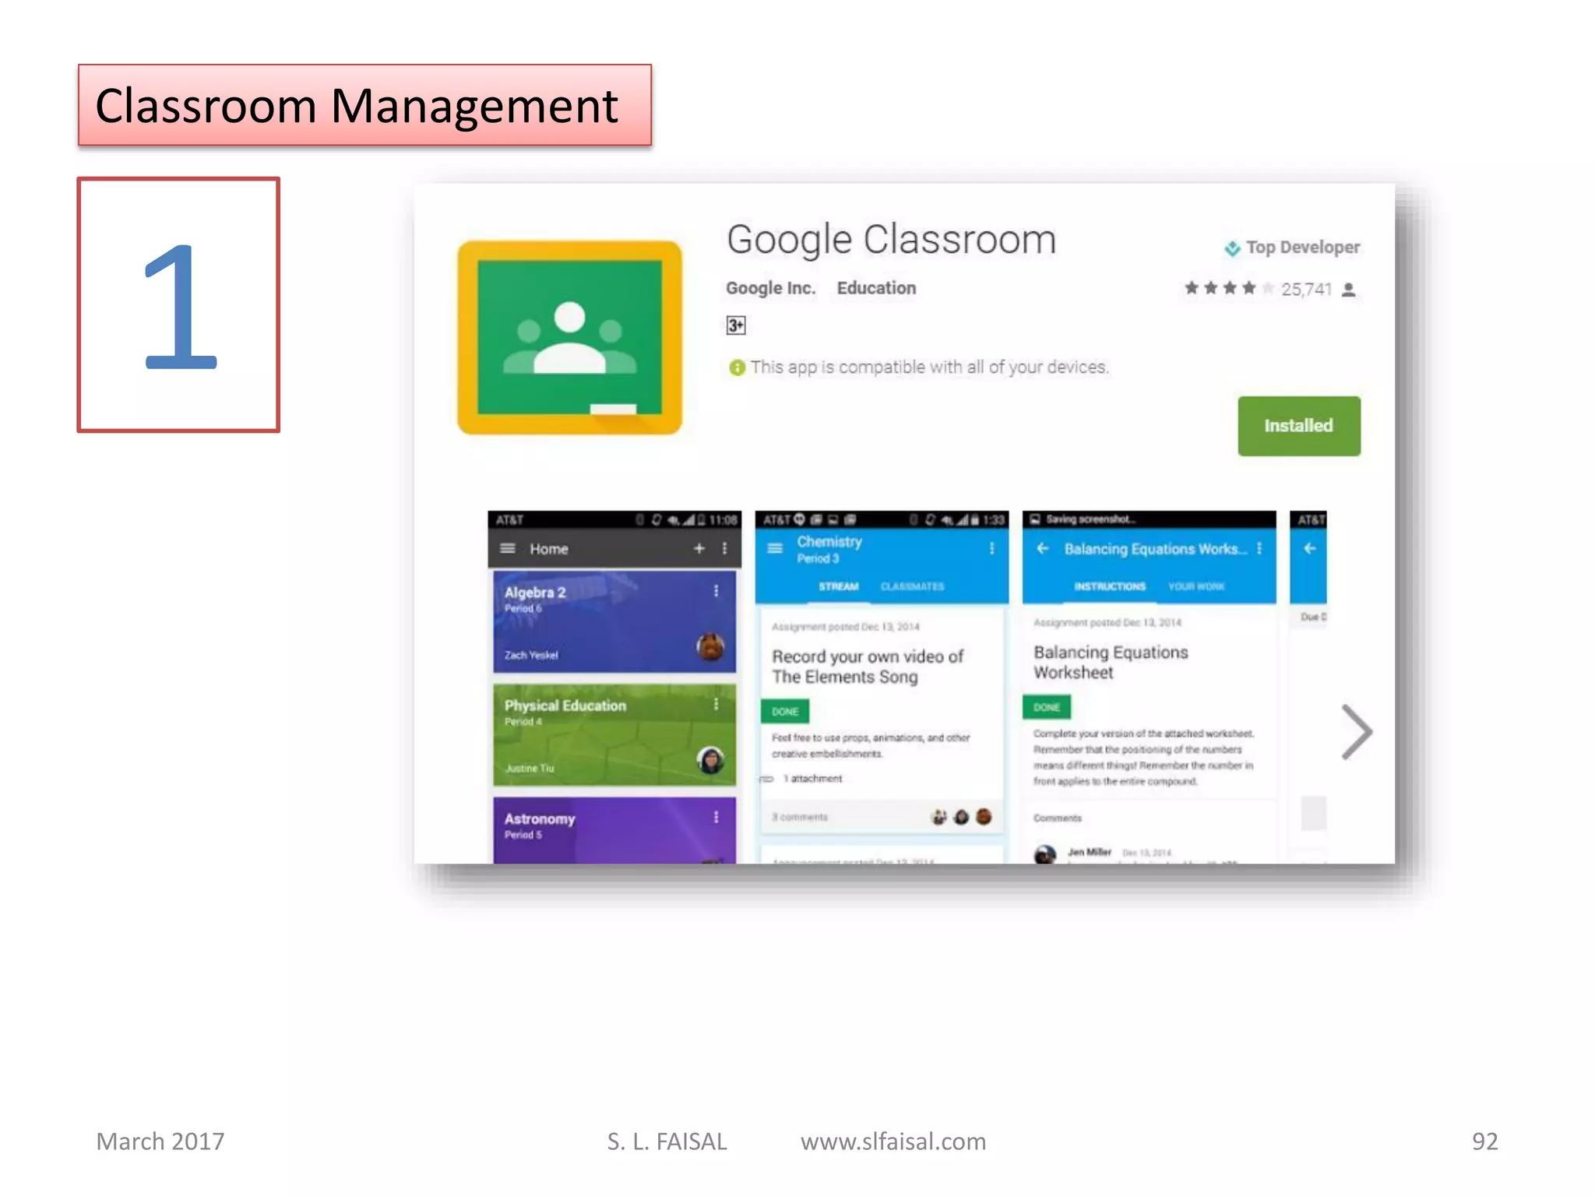The width and height of the screenshot is (1595, 1196).
Task: Click DONE badge under Balancing Equations Worksheet
Action: (x=1047, y=707)
